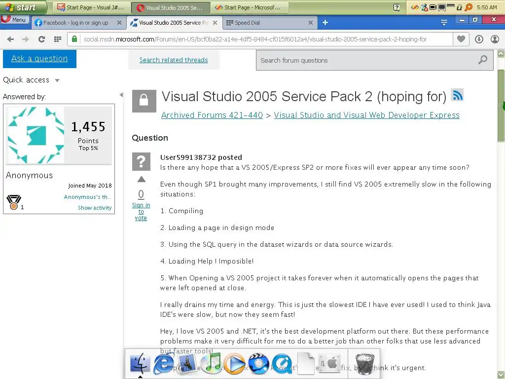Viewport: 505px width, 379px height.
Task: Bookmark page with the heart icon
Action: (461, 39)
